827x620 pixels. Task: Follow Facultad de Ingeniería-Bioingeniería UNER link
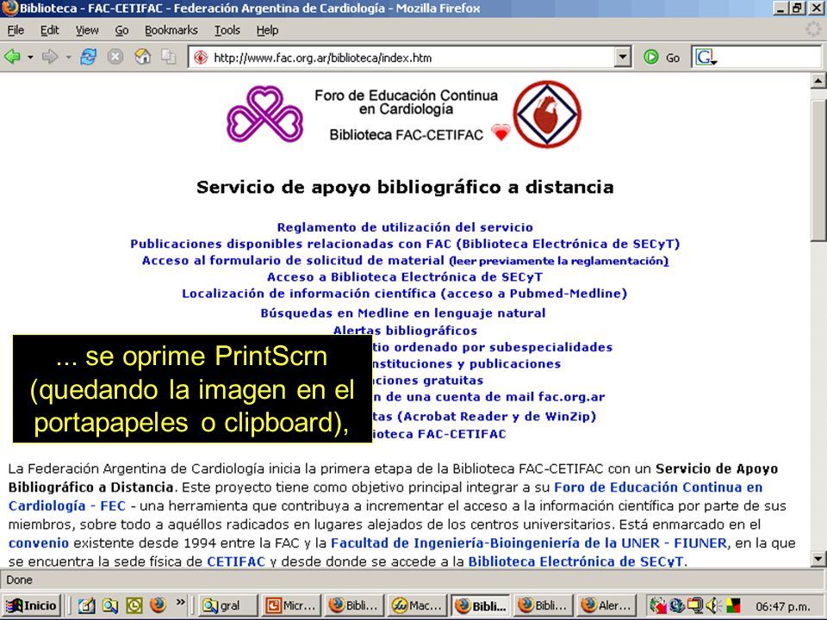(528, 543)
